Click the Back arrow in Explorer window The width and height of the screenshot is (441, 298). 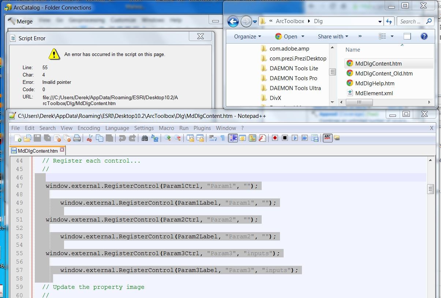click(233, 21)
